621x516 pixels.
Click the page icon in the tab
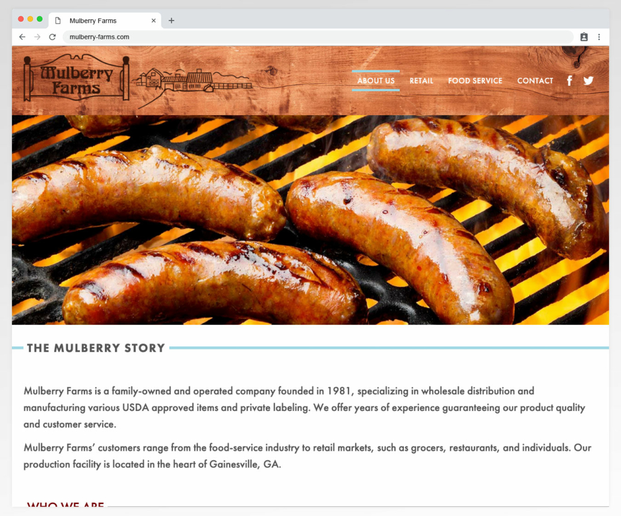tap(58, 21)
